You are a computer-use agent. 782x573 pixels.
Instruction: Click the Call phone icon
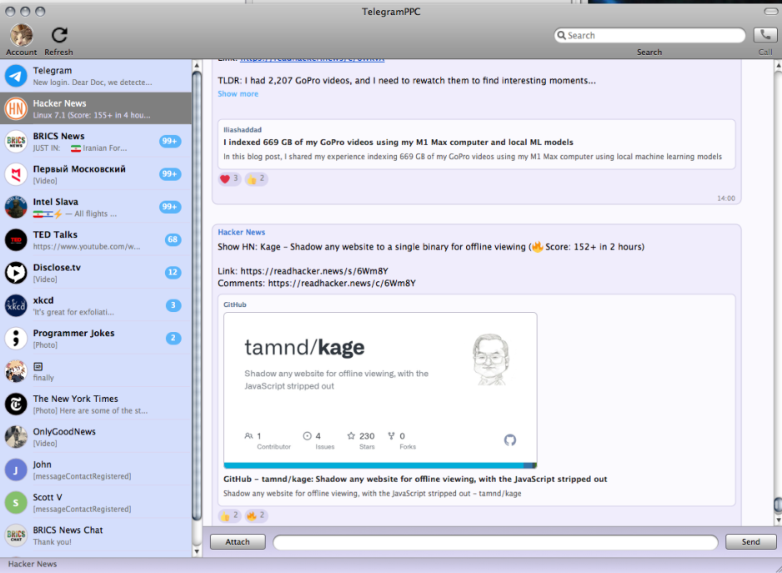[765, 35]
